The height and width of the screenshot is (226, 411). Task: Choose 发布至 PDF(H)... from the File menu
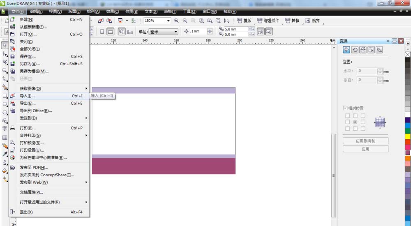[49, 168]
